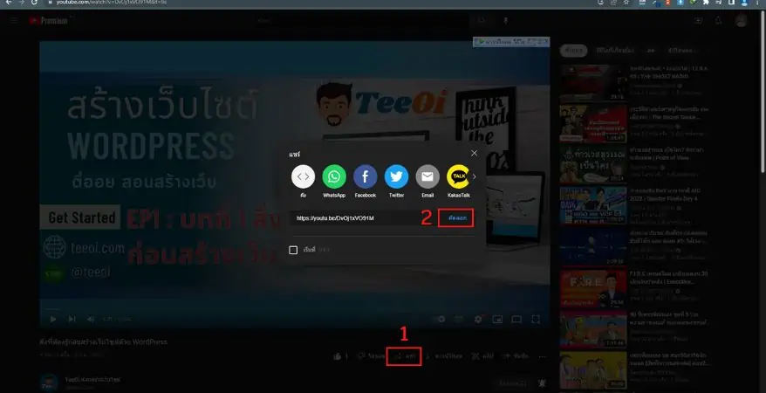Click the channel notification bell
Image resolution: width=766 pixels, height=393 pixels.
click(542, 383)
